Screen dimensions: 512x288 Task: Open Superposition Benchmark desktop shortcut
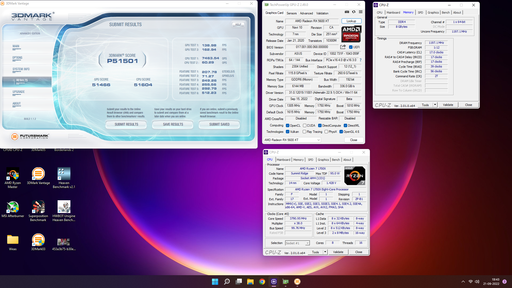pyautogui.click(x=38, y=211)
